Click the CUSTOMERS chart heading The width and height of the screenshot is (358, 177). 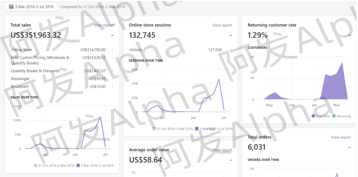click(257, 48)
